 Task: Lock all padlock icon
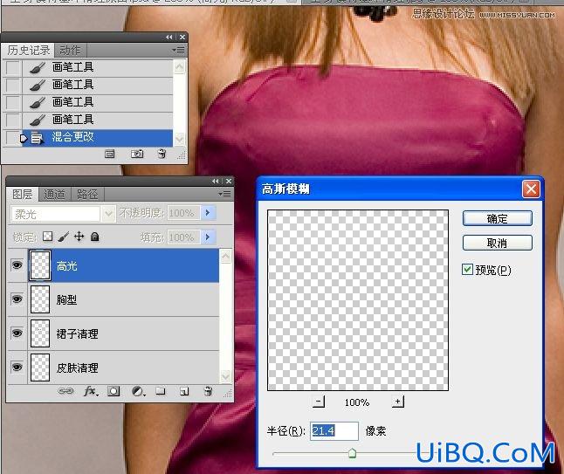coord(95,237)
